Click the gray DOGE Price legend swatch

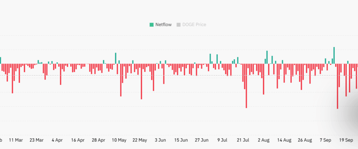coord(179,25)
